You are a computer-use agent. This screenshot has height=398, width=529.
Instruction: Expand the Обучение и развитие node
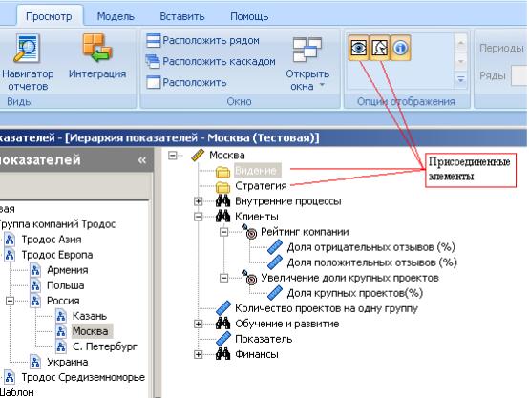(x=198, y=324)
